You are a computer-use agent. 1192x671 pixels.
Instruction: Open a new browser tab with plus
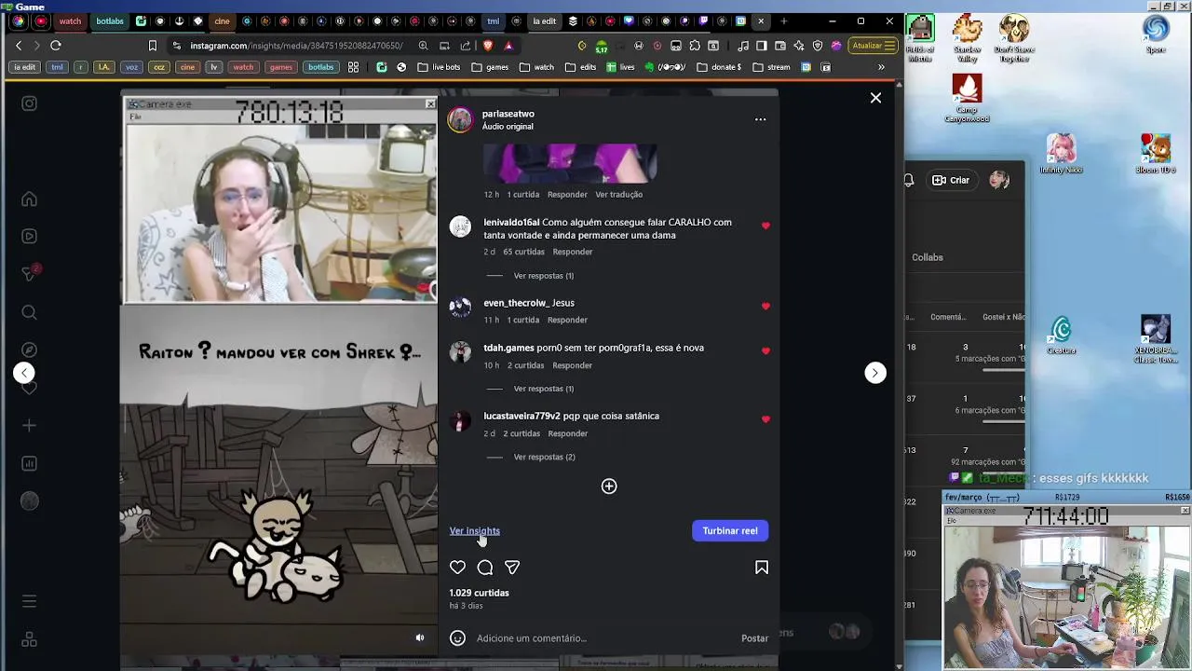pos(783,21)
